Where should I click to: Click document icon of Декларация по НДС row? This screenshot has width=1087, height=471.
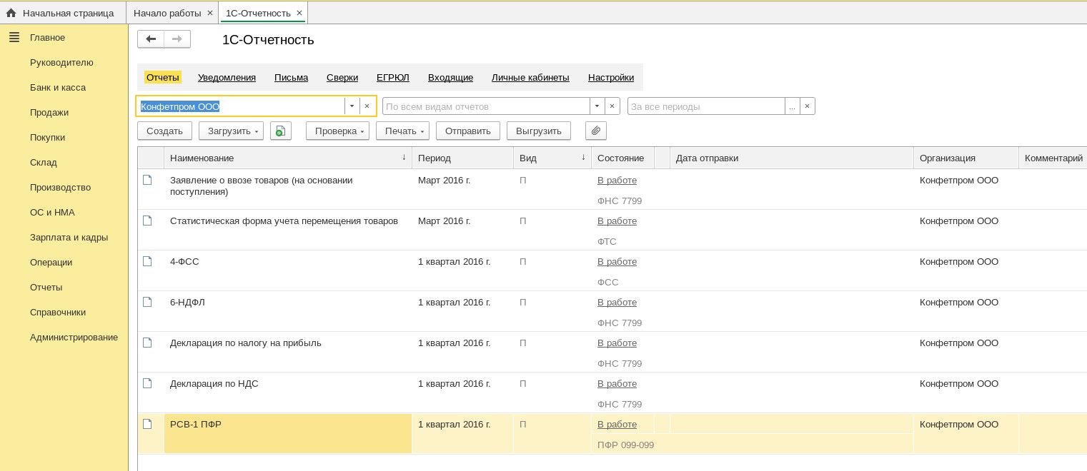147,383
